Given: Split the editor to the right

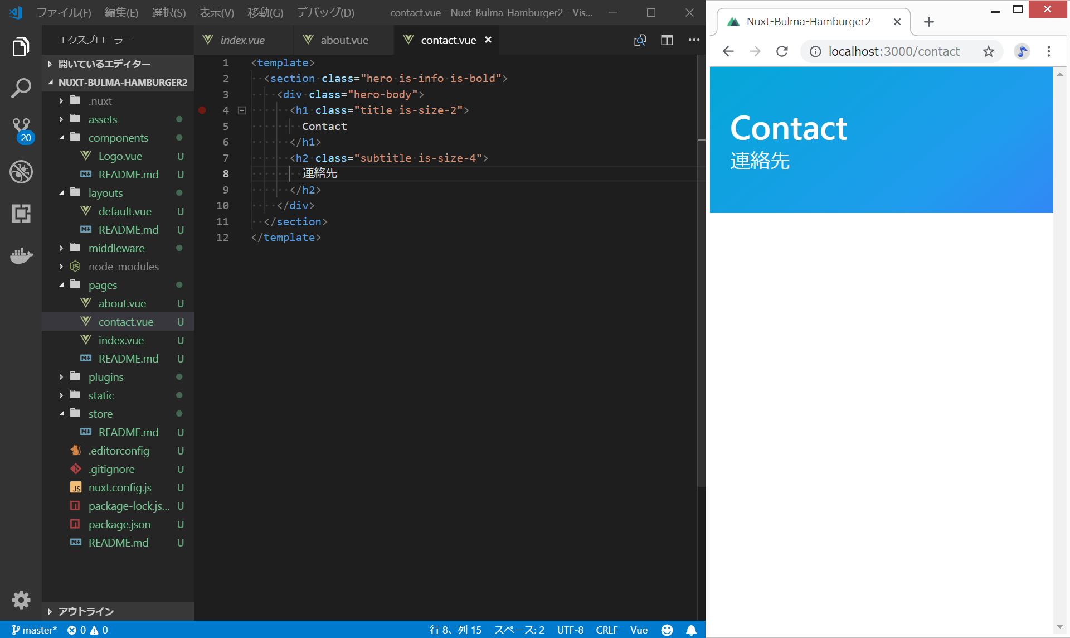Looking at the screenshot, I should click(667, 40).
